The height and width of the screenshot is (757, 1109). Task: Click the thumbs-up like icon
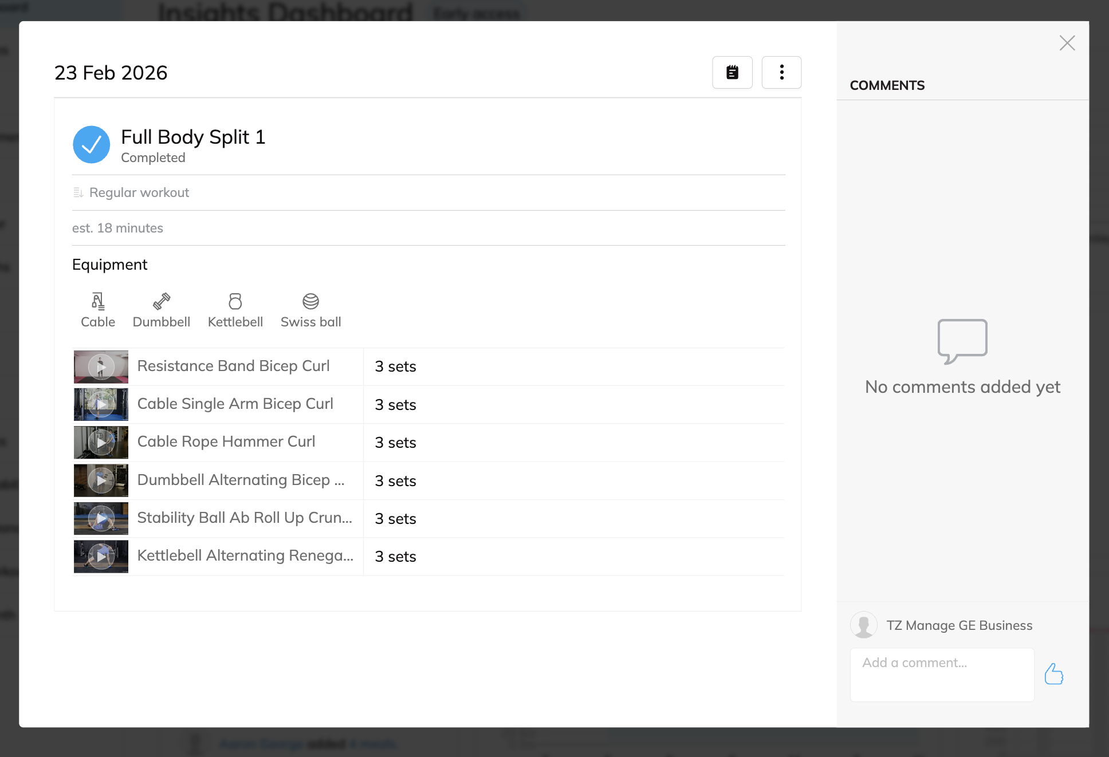coord(1053,674)
